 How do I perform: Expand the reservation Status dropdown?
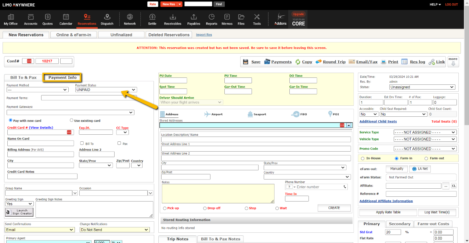(x=422, y=87)
